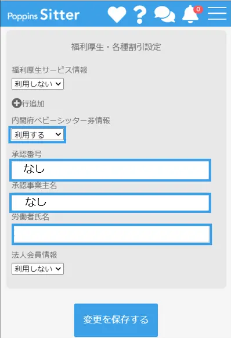Open messages via chat bubbles icon
The height and width of the screenshot is (338, 231).
pos(165,14)
